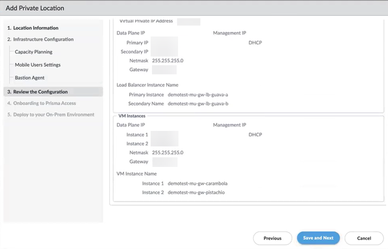
Task: Click the Virtual Private IP Address value box
Action: [189, 21]
